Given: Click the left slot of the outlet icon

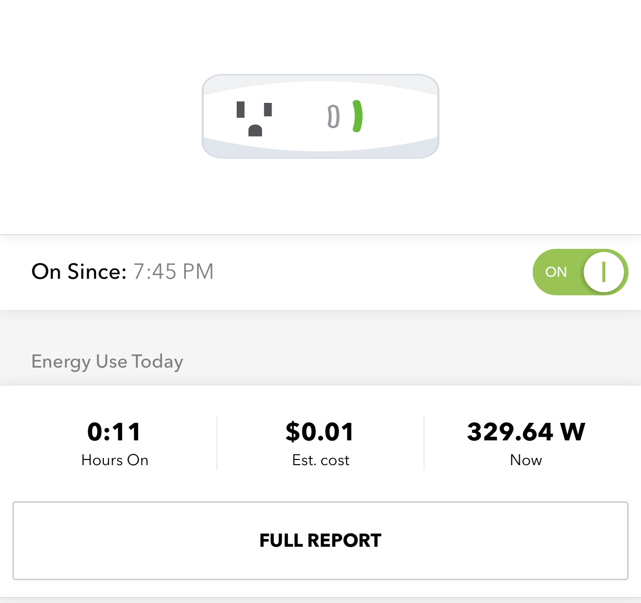Looking at the screenshot, I should coord(241,109).
